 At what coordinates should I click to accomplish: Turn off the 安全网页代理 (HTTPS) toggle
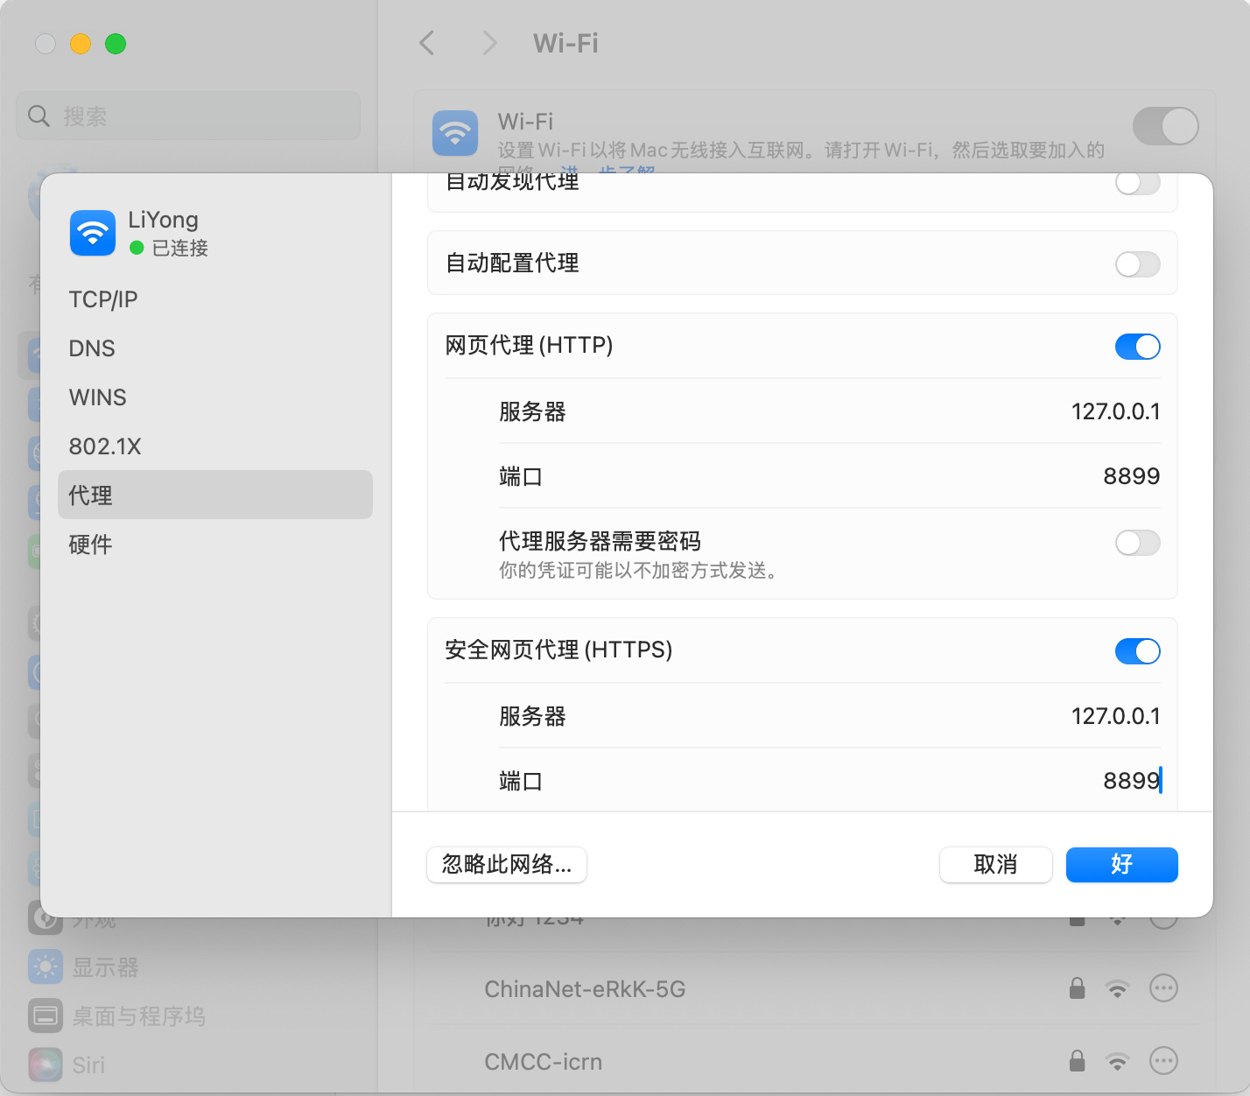(1137, 651)
